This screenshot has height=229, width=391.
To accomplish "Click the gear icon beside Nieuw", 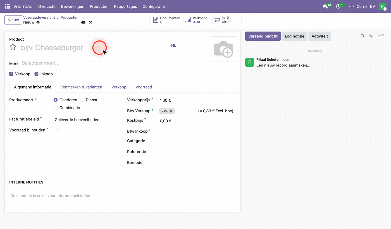I will (38, 22).
